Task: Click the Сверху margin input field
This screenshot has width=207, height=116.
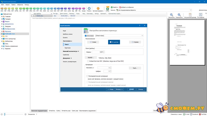Action: point(99,52)
